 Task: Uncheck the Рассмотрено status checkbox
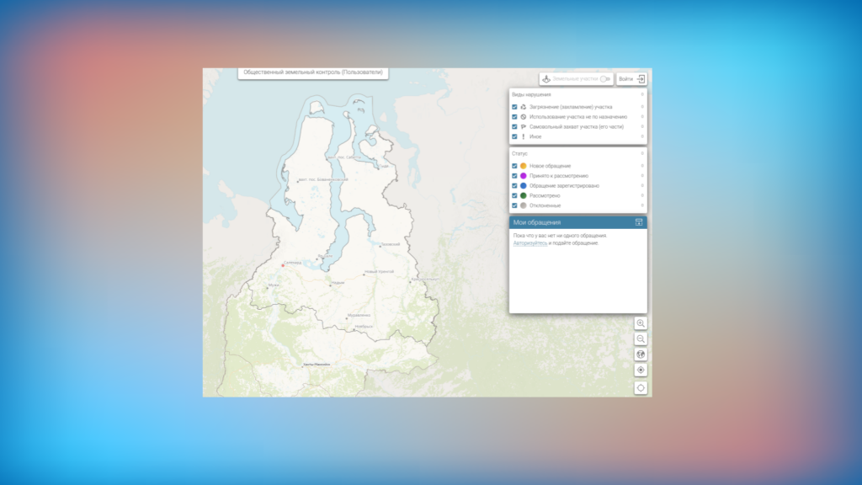(514, 195)
